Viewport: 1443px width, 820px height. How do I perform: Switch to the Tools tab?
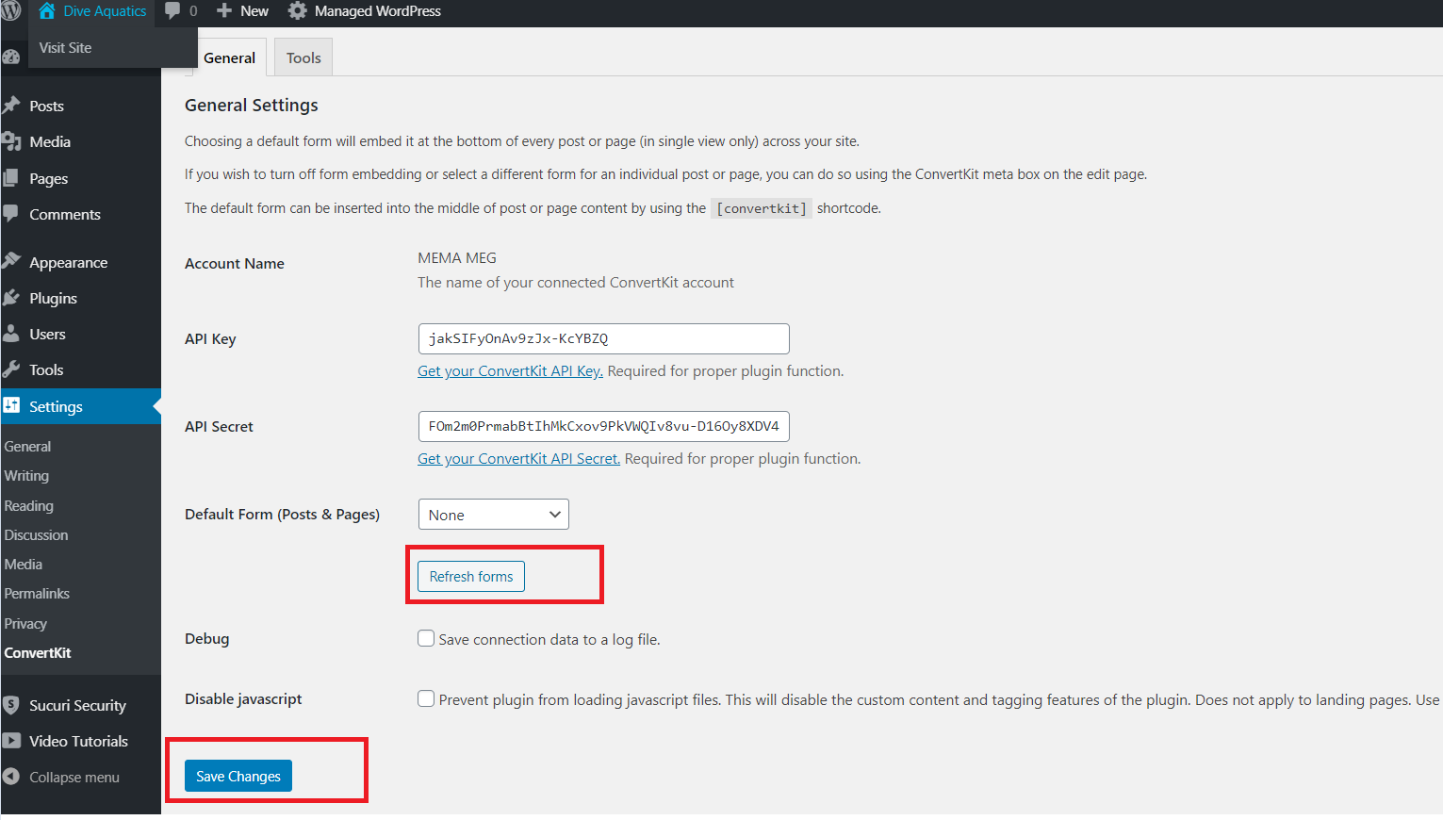tap(302, 57)
